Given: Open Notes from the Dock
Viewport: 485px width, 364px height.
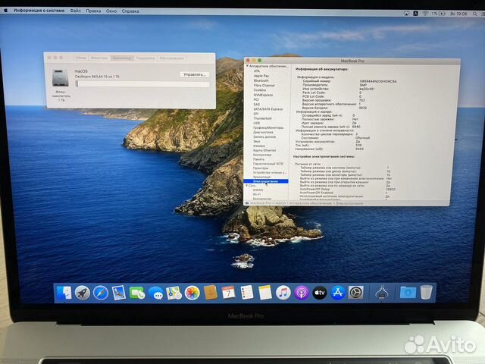Looking at the screenshot, I should [x=265, y=293].
